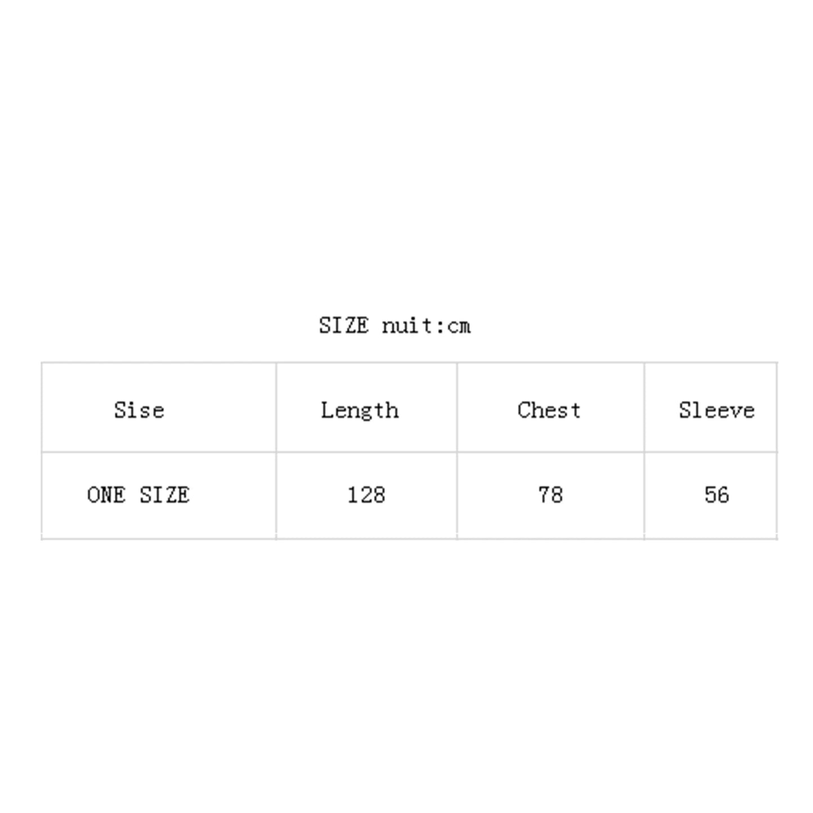The width and height of the screenshot is (813, 813).
Task: Click divider between 128 and 78 cells
Action: [457, 495]
